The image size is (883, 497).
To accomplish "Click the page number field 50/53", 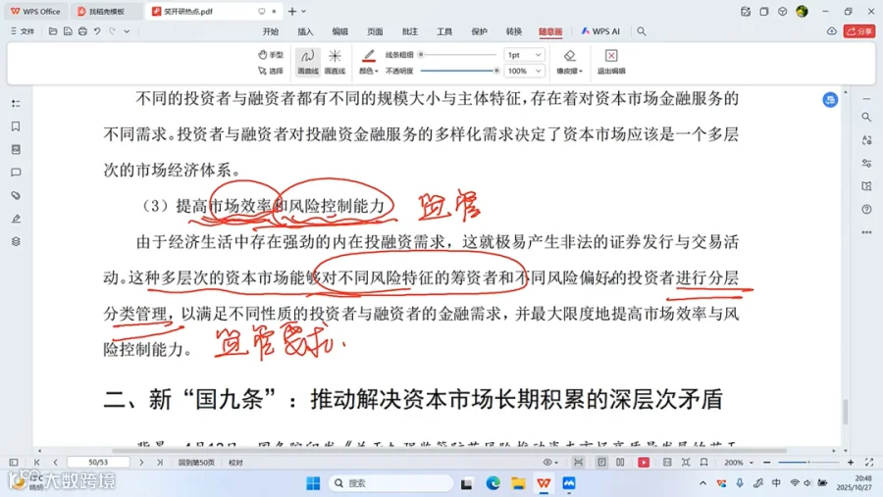I will tap(98, 462).
